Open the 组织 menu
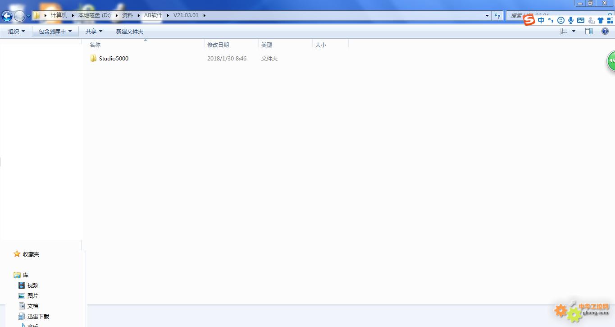Image resolution: width=615 pixels, height=327 pixels. [17, 31]
